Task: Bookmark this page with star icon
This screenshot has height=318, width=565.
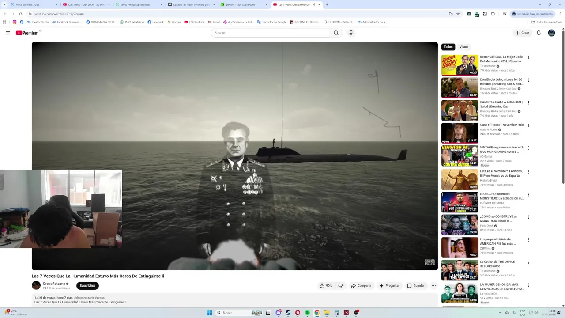Action: pyautogui.click(x=458, y=14)
